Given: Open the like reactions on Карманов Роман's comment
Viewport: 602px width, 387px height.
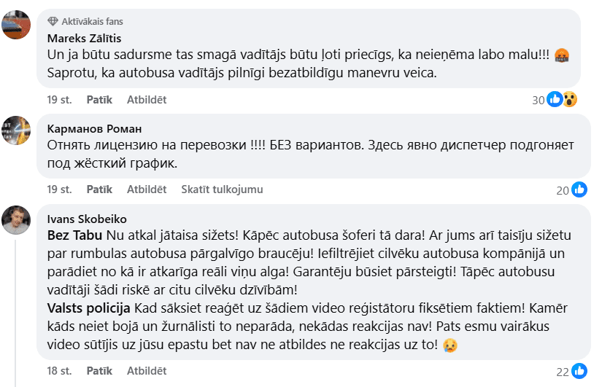Looking at the screenshot, I should (x=579, y=190).
